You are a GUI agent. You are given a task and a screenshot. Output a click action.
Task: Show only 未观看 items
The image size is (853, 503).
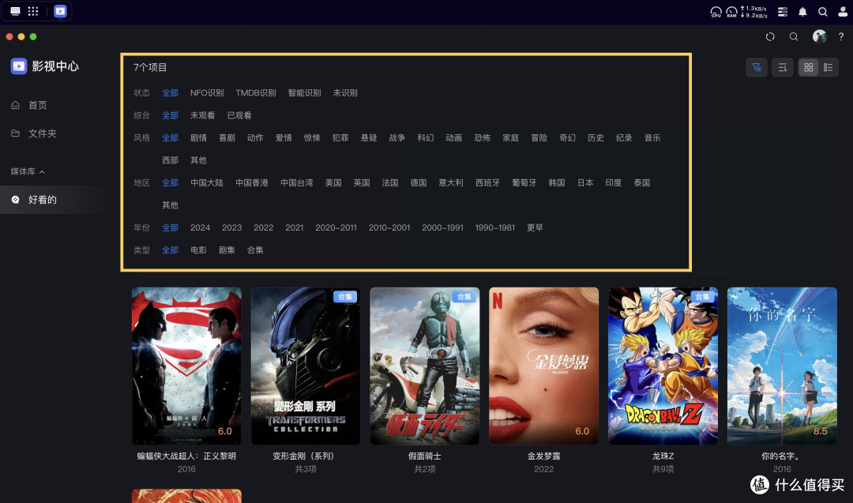202,115
